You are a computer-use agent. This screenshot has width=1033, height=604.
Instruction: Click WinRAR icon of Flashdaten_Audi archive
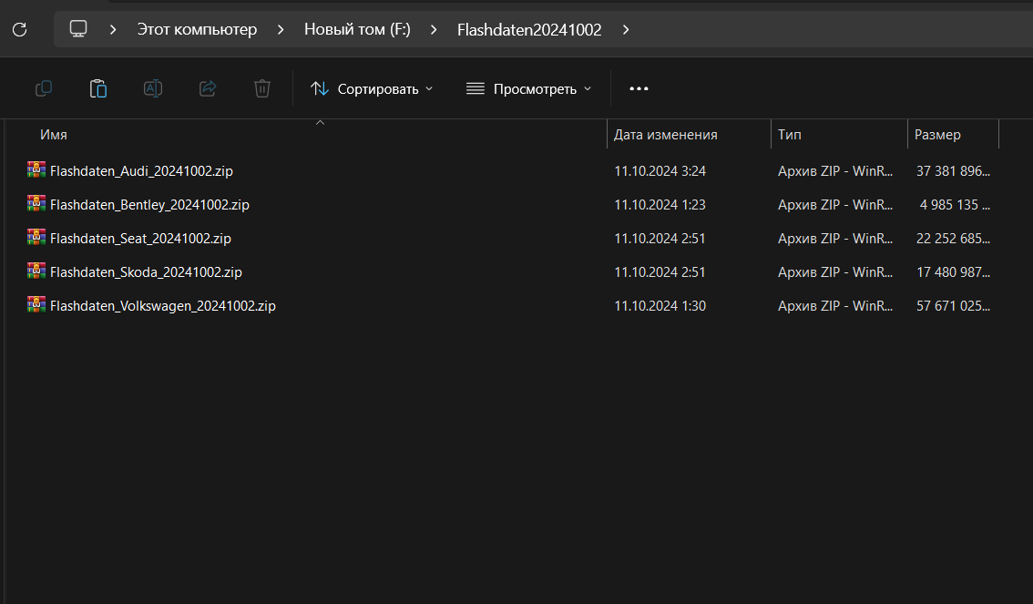(x=36, y=169)
